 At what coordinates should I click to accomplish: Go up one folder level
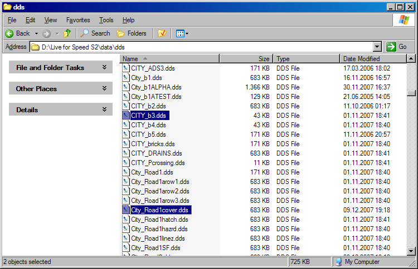click(x=67, y=33)
